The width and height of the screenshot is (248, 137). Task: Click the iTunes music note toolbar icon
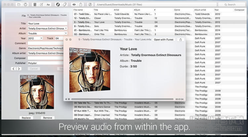coord(90,5)
